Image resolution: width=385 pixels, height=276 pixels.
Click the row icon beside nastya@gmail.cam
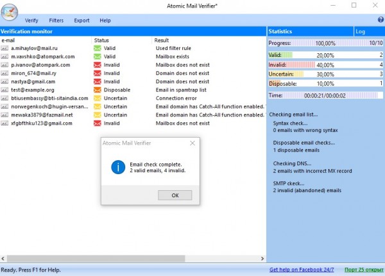click(x=4, y=81)
